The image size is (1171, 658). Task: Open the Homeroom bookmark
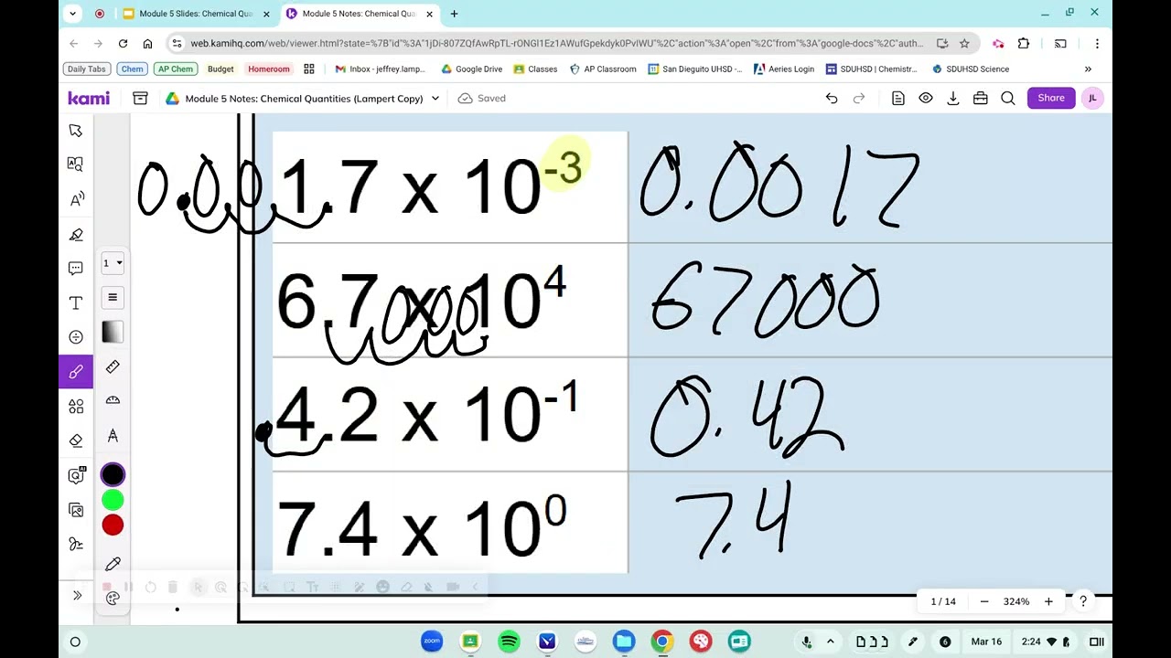pos(268,69)
